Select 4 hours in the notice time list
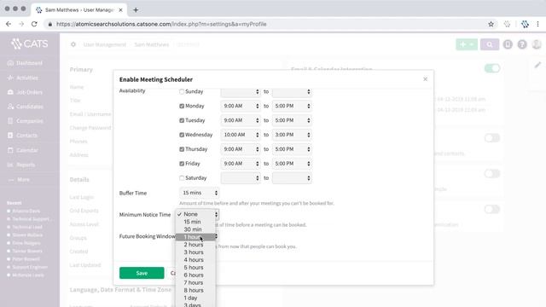546x307 pixels. pos(195,260)
